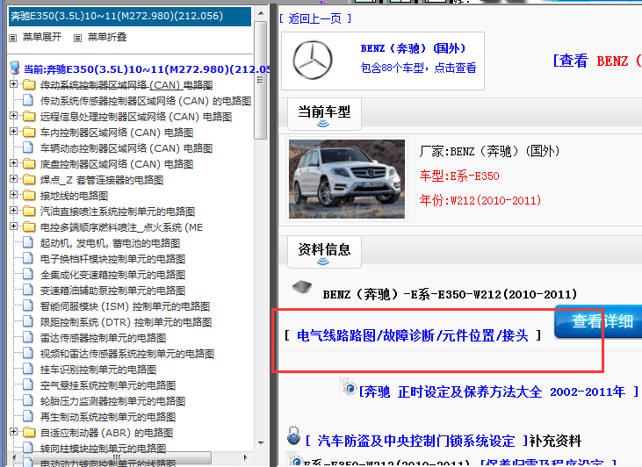Click document icon of 雷达传感器控制单元的电路图
Image resolution: width=642 pixels, height=467 pixels.
28,338
